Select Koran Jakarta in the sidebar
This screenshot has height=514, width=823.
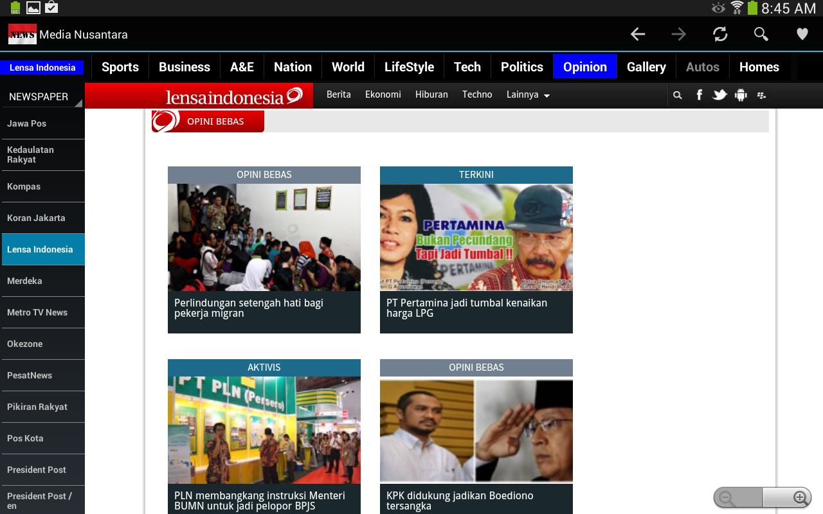[42, 218]
